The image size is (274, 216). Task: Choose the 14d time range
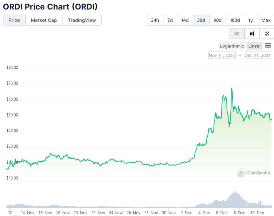[x=185, y=20]
